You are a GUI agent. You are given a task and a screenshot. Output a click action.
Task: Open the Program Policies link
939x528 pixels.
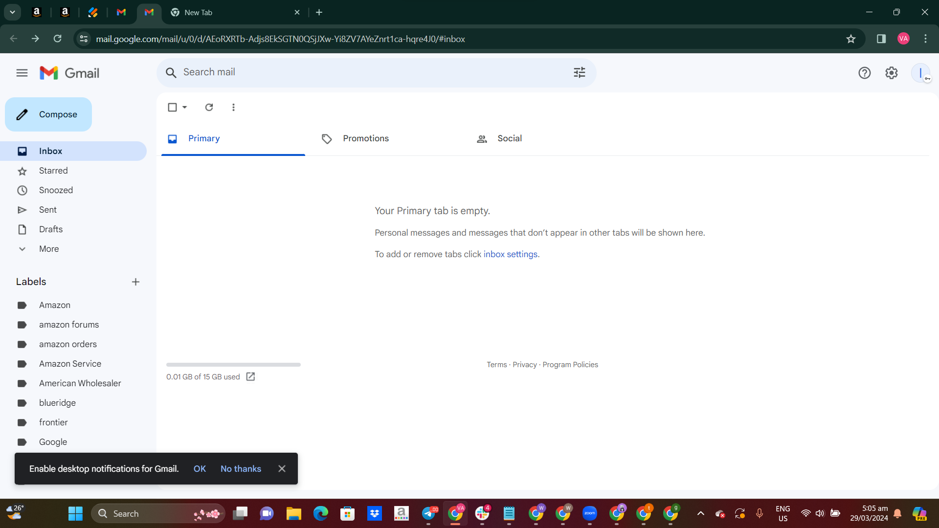570,365
